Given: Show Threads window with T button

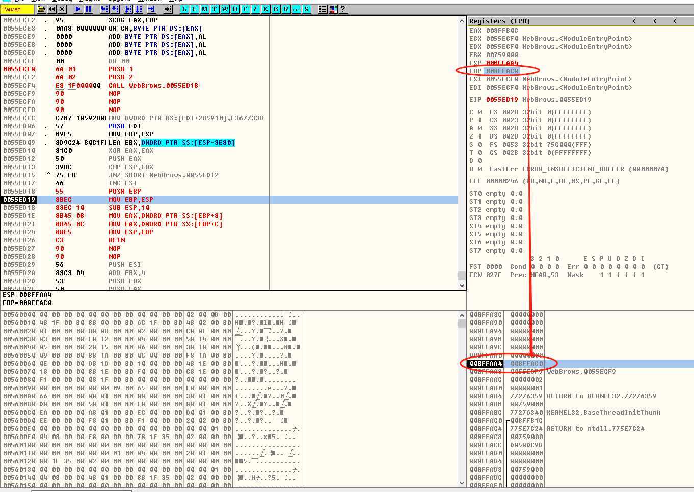Looking at the screenshot, I should tap(215, 9).
